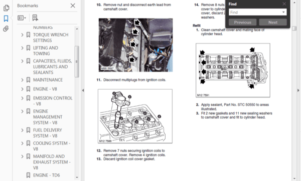The height and width of the screenshot is (181, 301).
Task: Expand CAPACITIES, FLUIDS, LUBRICANTS AND SEALANTS
Action: coord(22,61)
